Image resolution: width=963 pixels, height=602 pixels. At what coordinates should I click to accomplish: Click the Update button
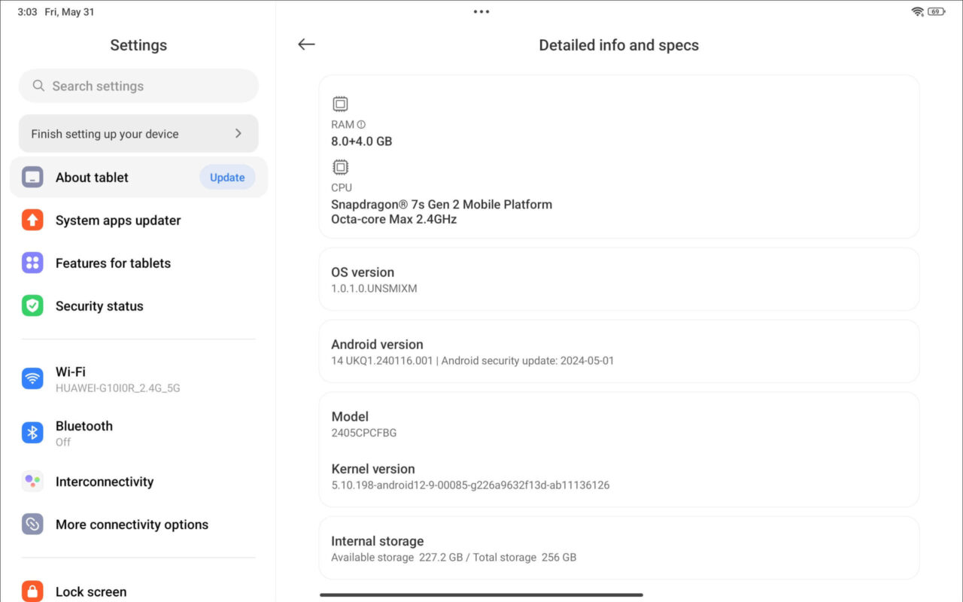point(227,177)
